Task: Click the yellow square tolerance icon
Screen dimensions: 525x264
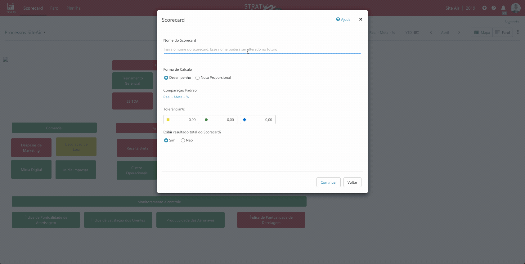Action: coord(168,119)
